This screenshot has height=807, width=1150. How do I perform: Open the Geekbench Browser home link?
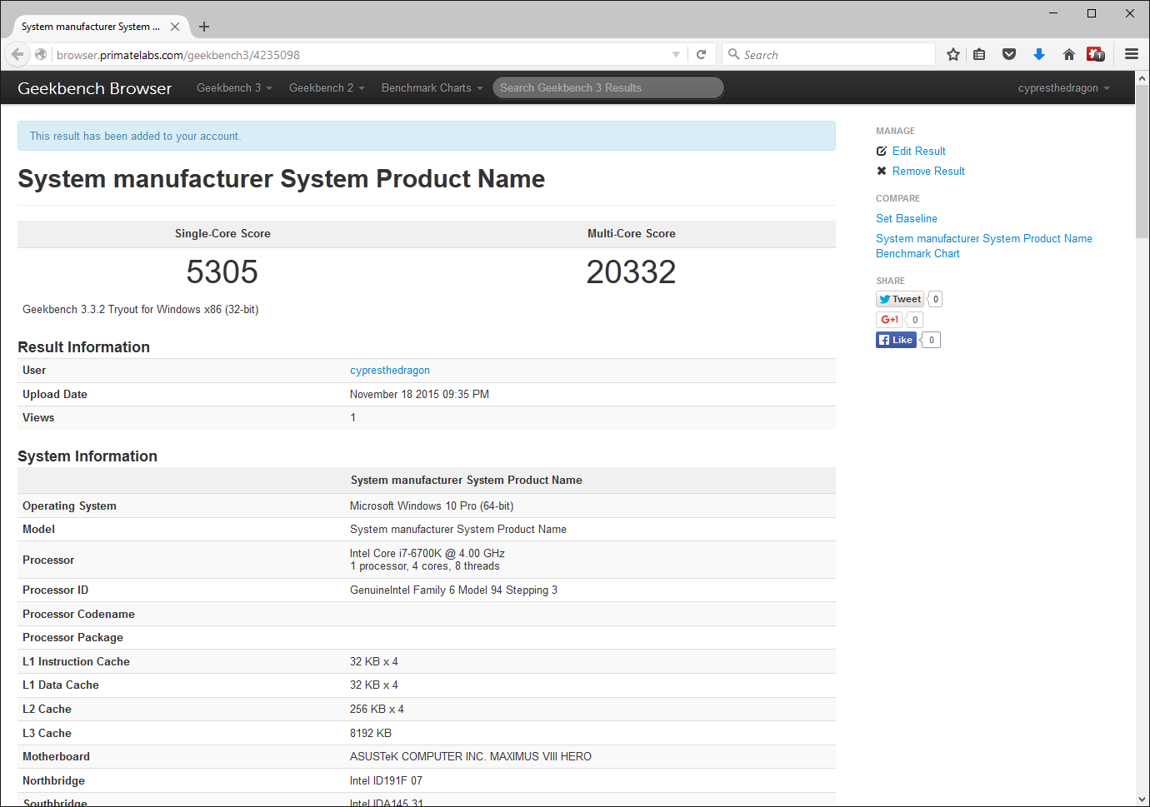click(x=95, y=88)
